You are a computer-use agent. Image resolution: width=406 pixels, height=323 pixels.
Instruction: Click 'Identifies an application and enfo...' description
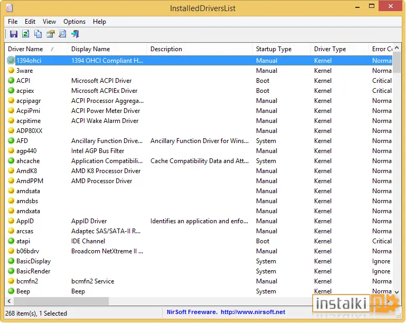199,221
